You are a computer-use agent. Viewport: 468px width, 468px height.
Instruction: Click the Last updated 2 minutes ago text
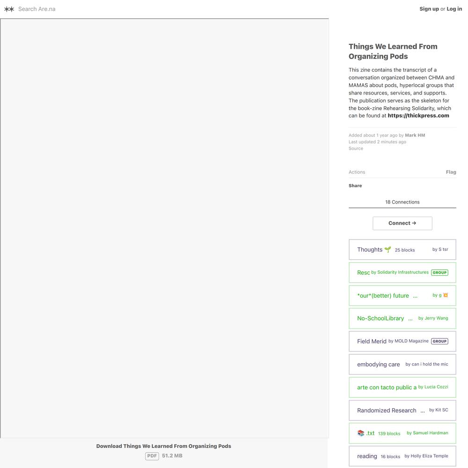coord(377,142)
